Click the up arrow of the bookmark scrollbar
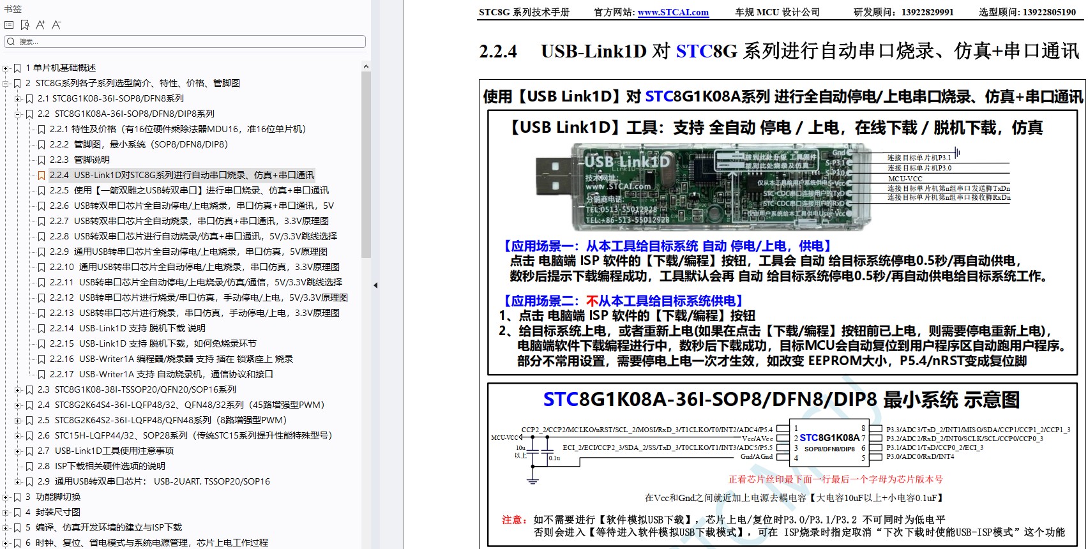1088x549 pixels. pos(366,66)
